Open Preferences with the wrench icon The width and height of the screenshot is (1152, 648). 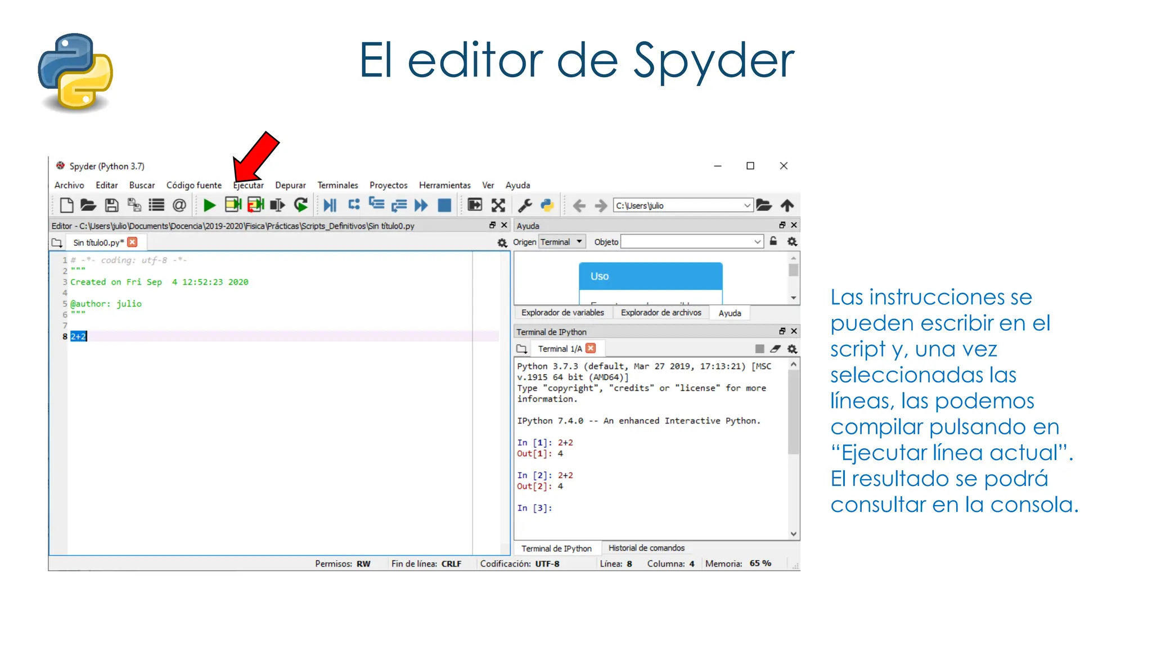click(x=525, y=205)
